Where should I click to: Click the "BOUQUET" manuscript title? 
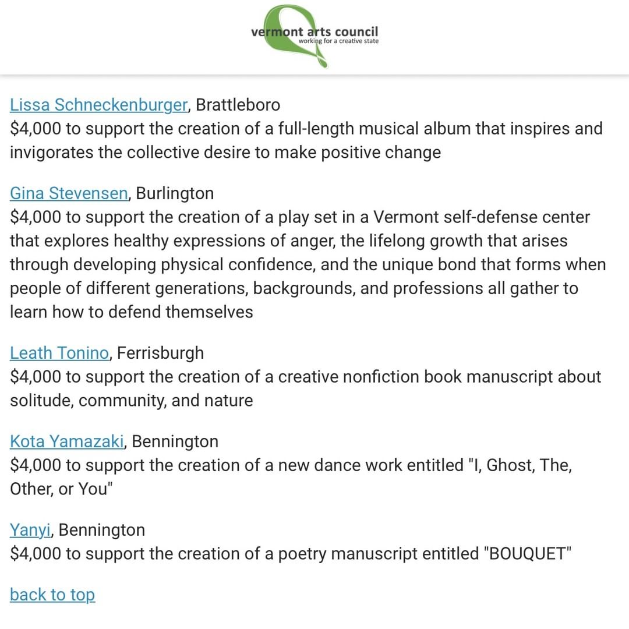pyautogui.click(x=528, y=554)
